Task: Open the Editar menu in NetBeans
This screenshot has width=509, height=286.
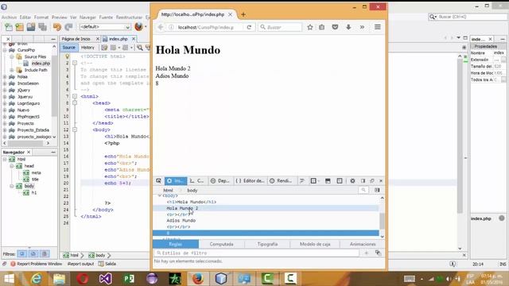Action: point(25,17)
